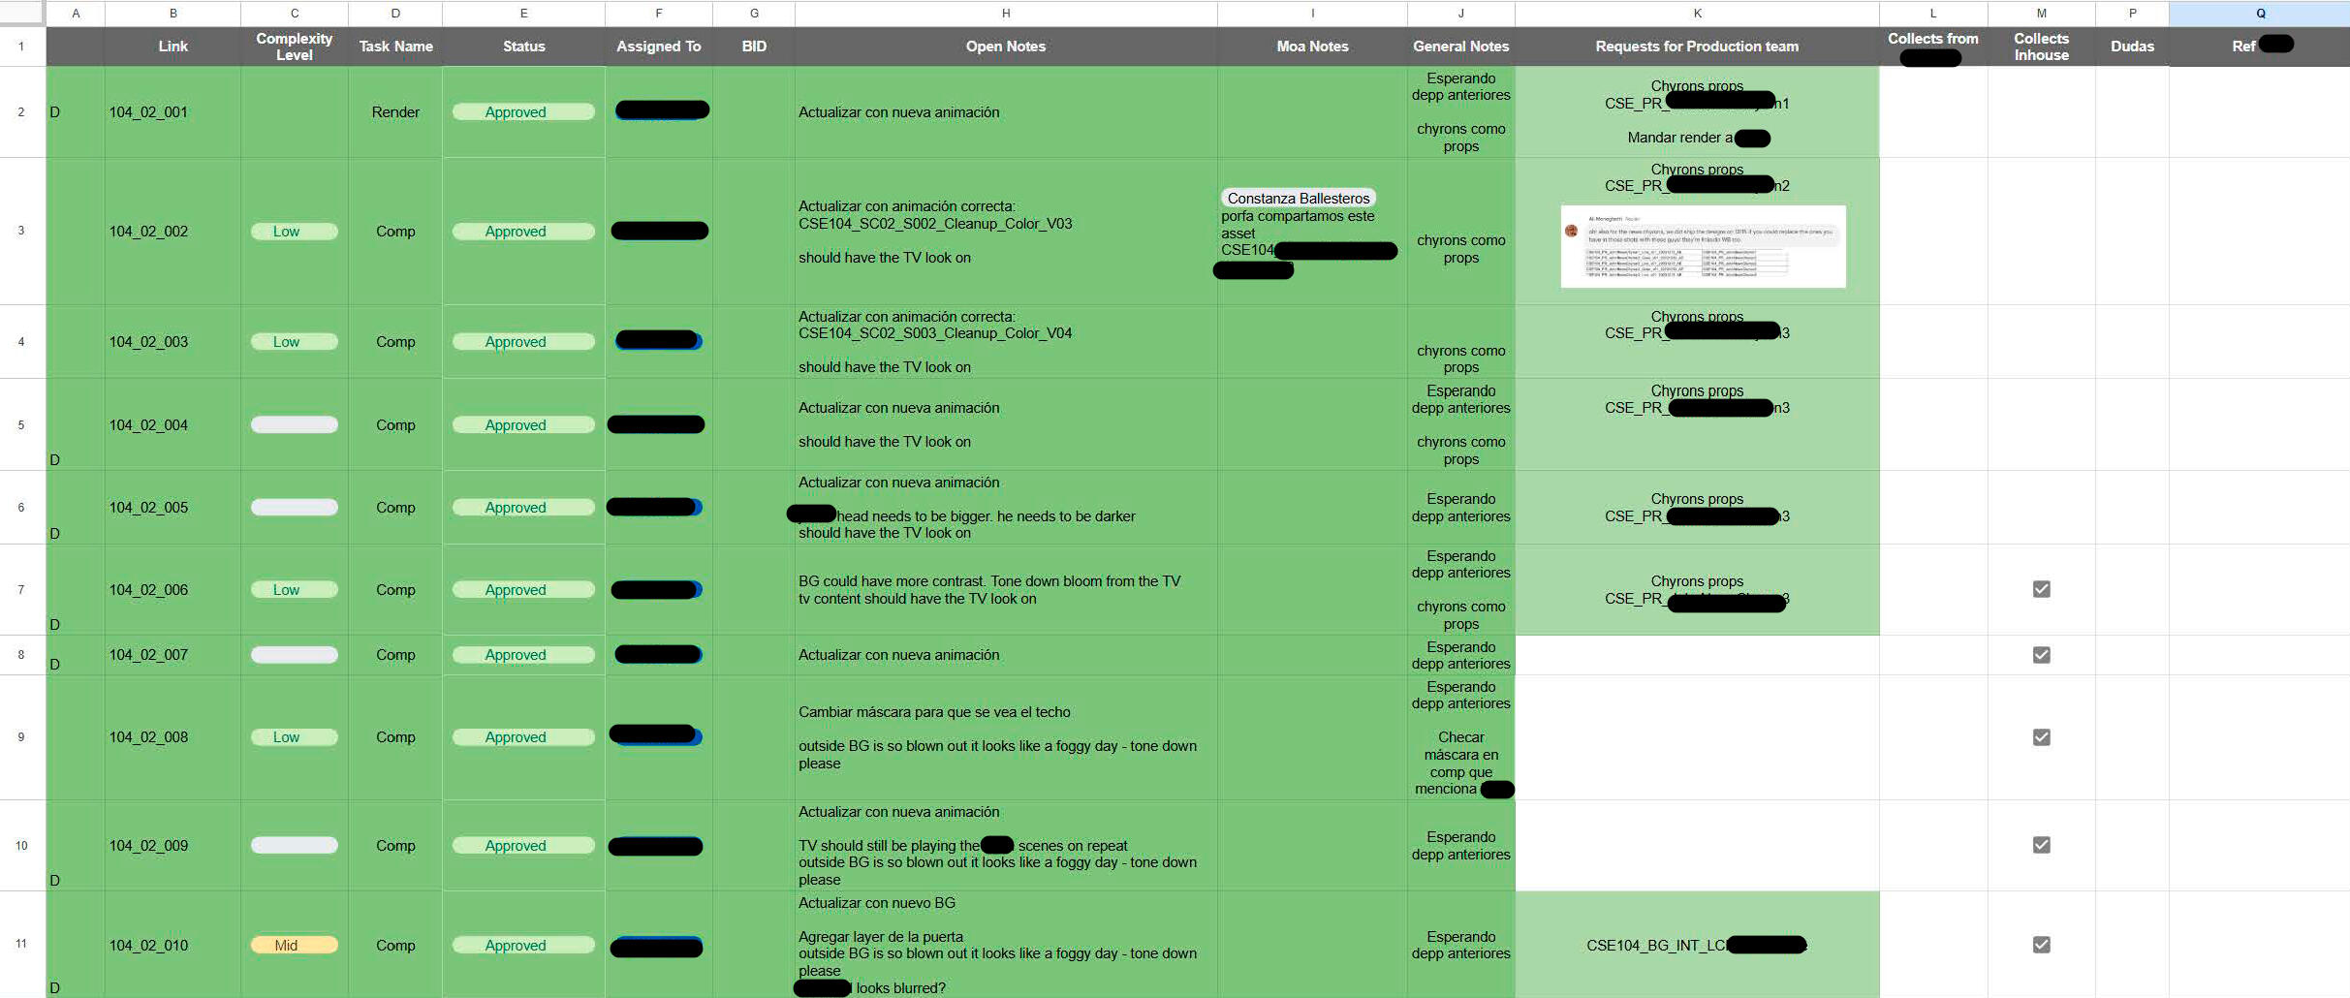Image resolution: width=2350 pixels, height=998 pixels.
Task: Open the Mid complexity level dropdown
Action: pyautogui.click(x=294, y=945)
